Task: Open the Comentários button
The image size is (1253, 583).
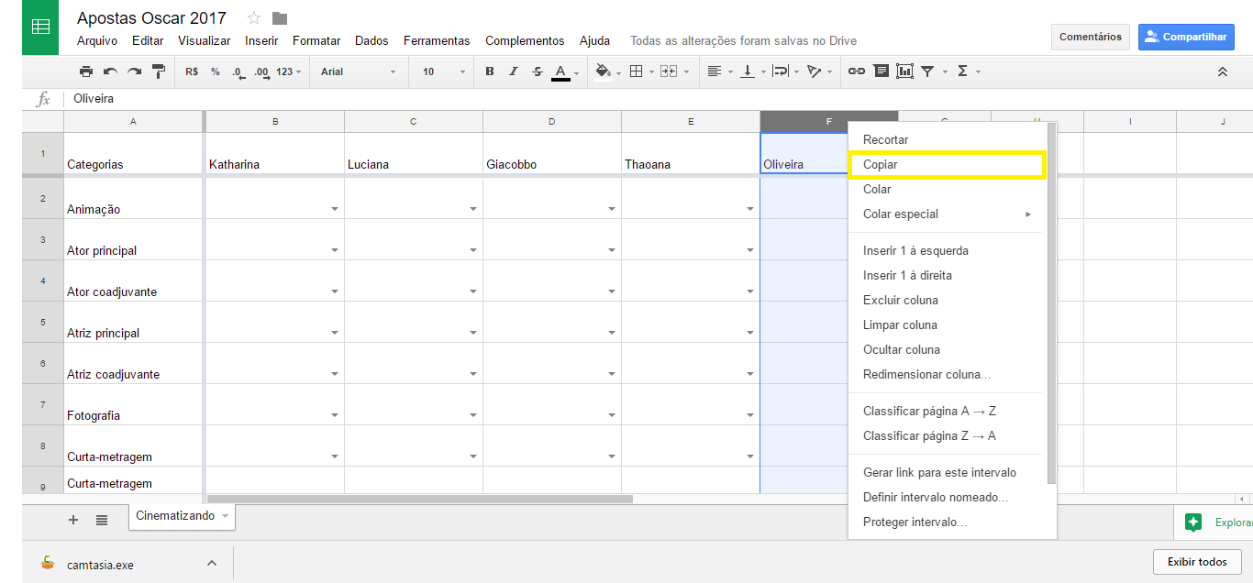Action: (1091, 37)
